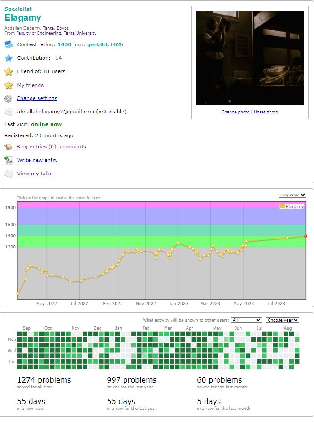This screenshot has width=314, height=422.
Task: Click the max. specialist, 1400 text
Action: [98, 45]
